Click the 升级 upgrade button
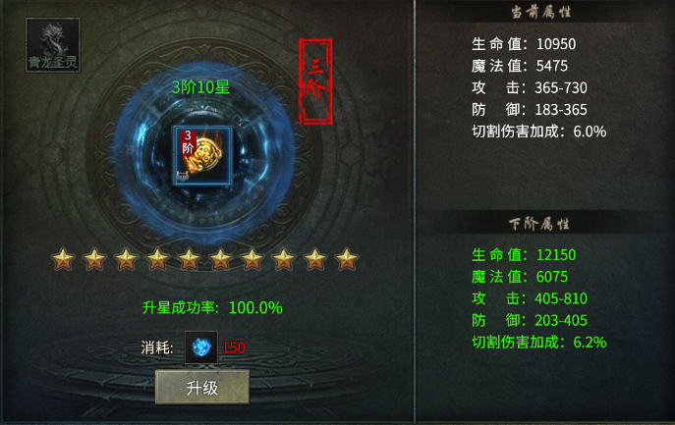 pos(202,387)
